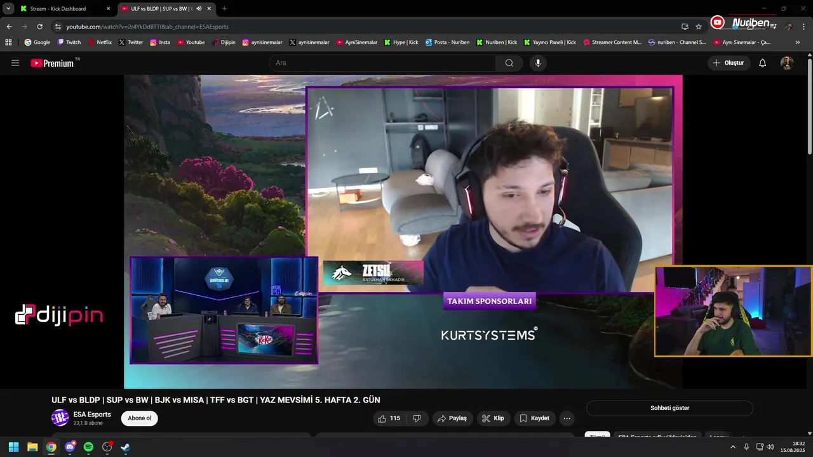Open the Google bookmark
Viewport: 813px width, 457px height.
pyautogui.click(x=37, y=43)
